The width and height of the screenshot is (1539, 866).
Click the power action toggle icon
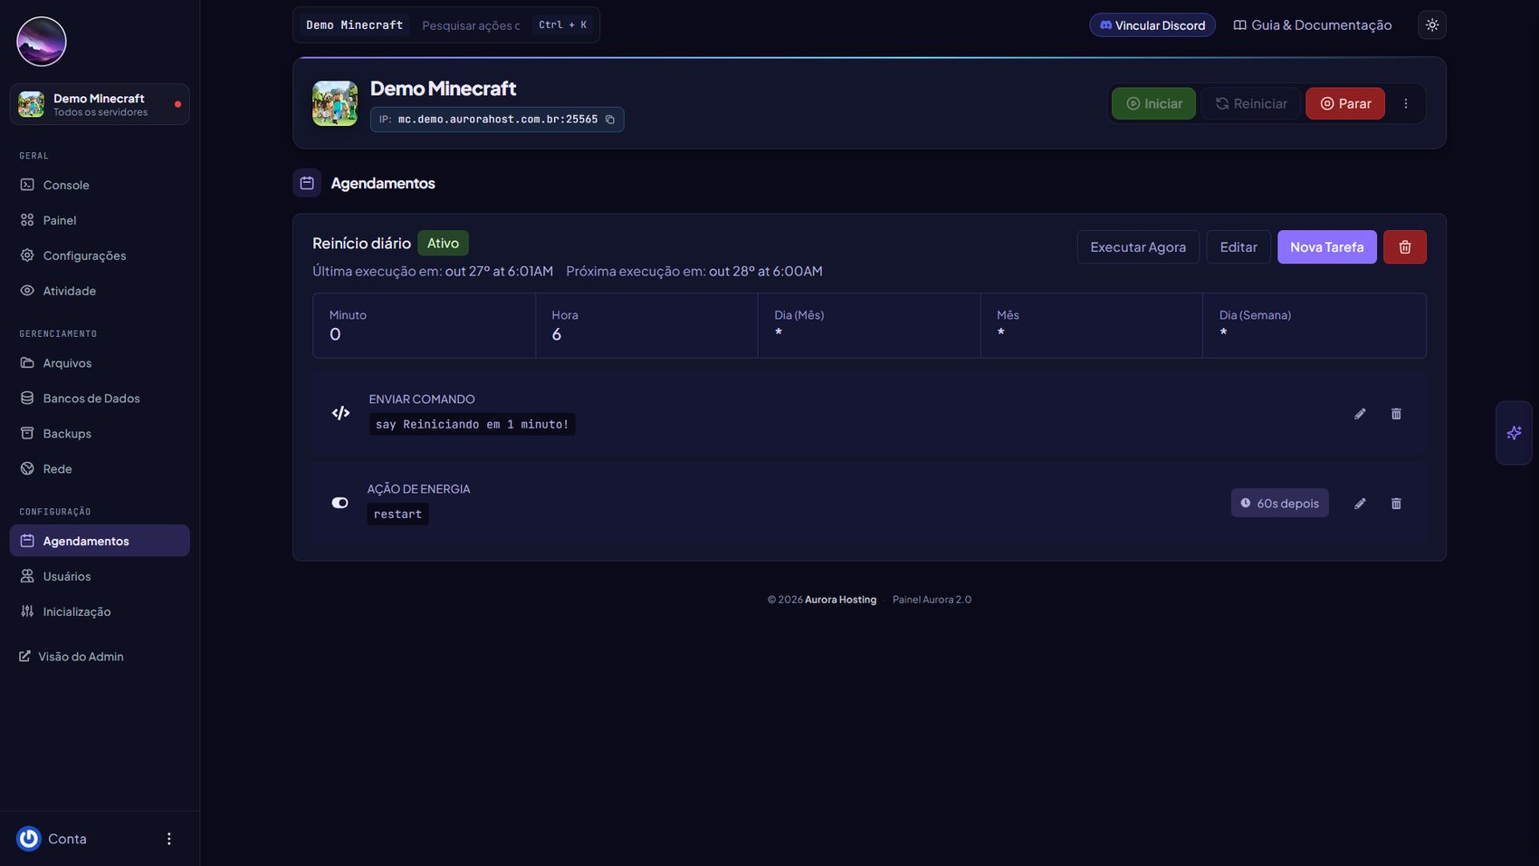[339, 503]
